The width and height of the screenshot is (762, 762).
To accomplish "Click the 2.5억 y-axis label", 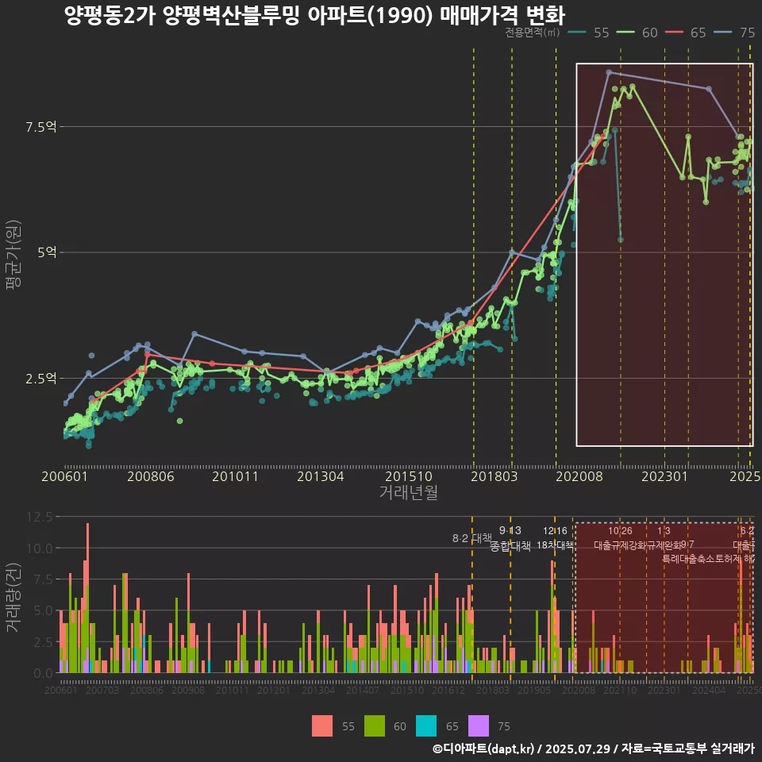I will tap(41, 378).
